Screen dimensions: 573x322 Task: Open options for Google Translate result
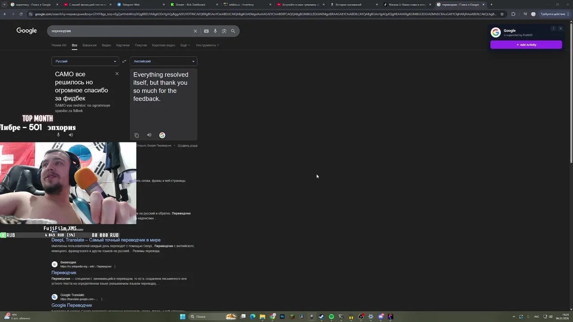[x=102, y=299]
